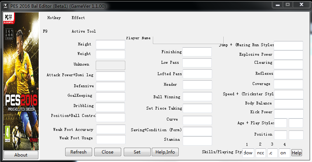312x162 pixels.
Task: Focus the Lofted Pass field
Action: [197, 74]
